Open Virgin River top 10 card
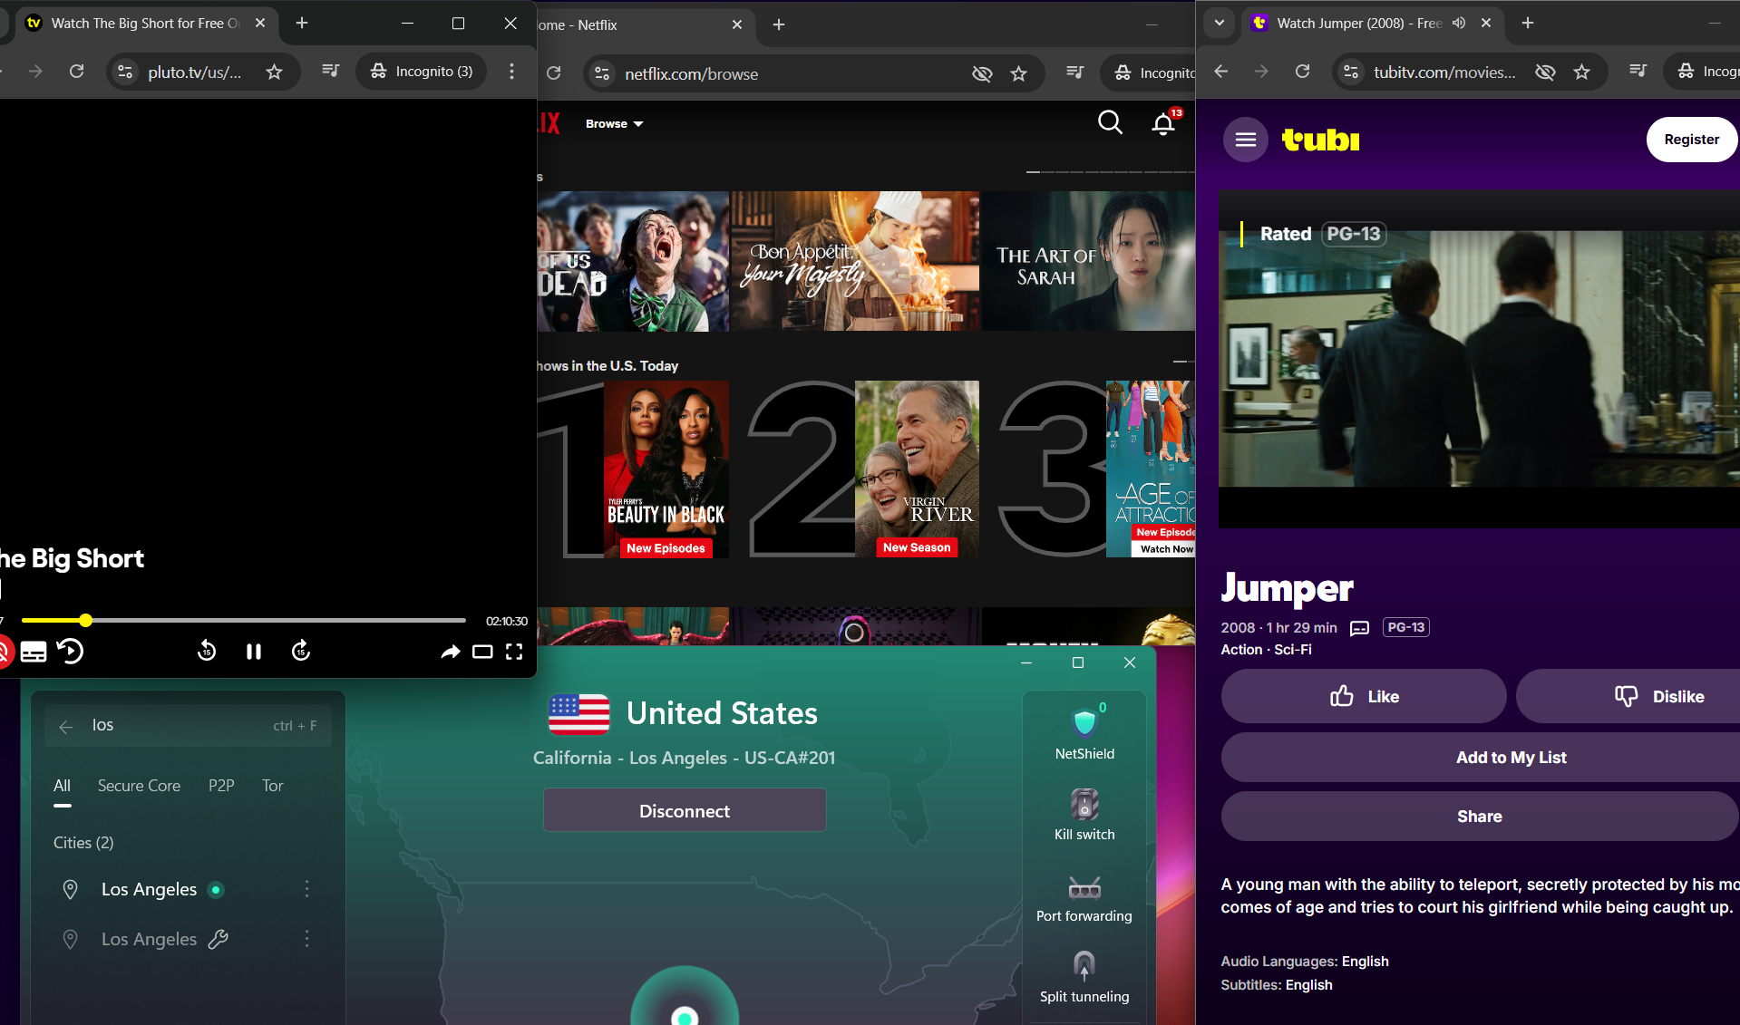Image resolution: width=1740 pixels, height=1025 pixels. (x=917, y=469)
